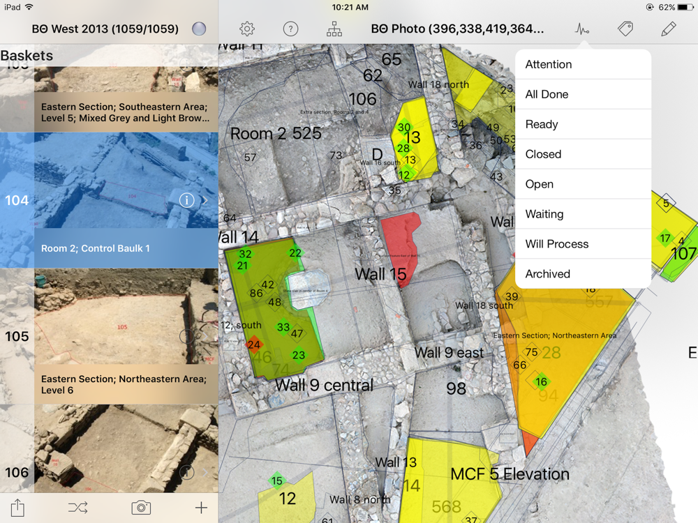The width and height of the screenshot is (698, 523).
Task: Open the tag icon in toolbar
Action: pyautogui.click(x=625, y=29)
